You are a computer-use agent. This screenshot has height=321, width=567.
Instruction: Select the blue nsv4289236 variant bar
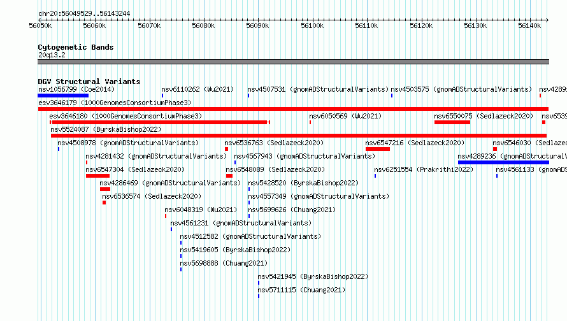[503, 162]
